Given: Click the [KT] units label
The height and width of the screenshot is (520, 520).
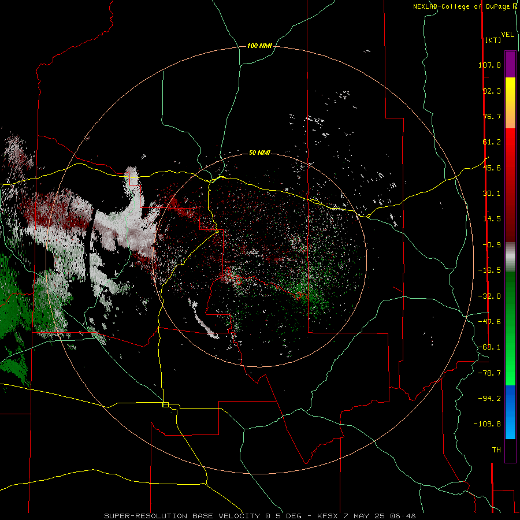Looking at the screenshot, I should 493,40.
